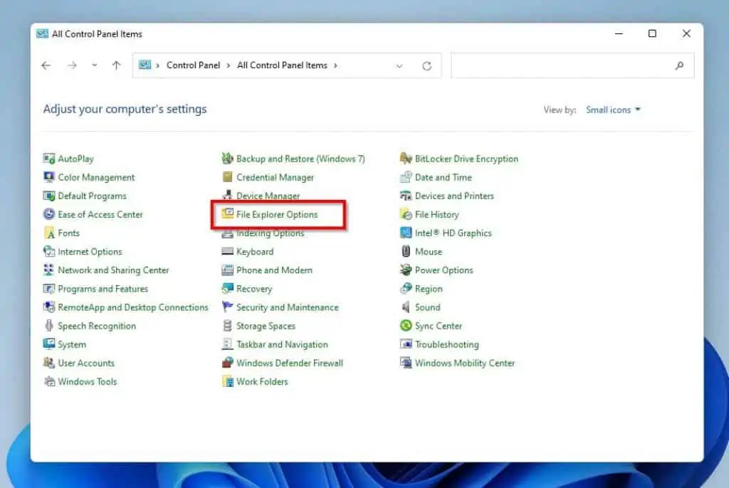Click the Color Management icon
Viewport: 729px width, 488px height.
49,178
